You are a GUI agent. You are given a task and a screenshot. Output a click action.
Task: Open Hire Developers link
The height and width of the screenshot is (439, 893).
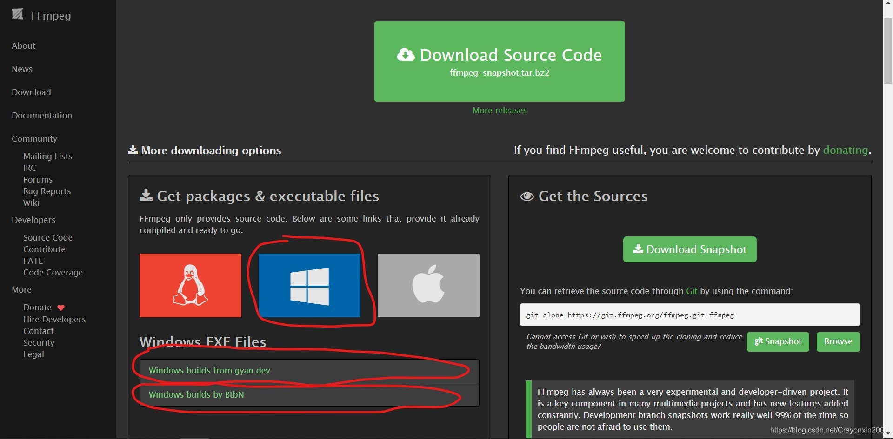tap(54, 319)
